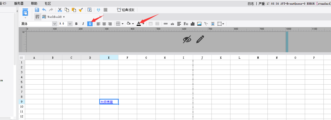This screenshot has width=331, height=120.
Task: Click the font color A swatch
Action: [139, 24]
